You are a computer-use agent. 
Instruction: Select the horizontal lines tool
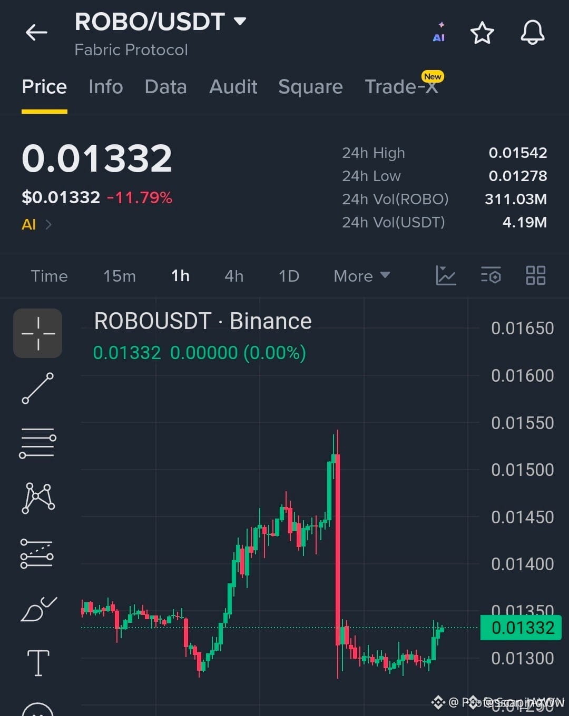[38, 443]
